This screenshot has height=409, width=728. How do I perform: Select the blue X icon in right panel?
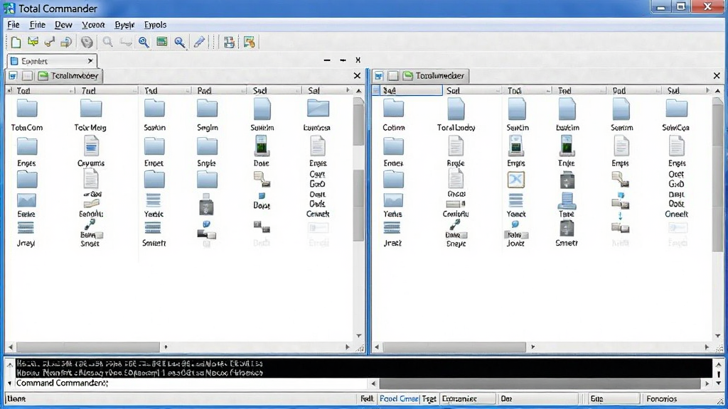coord(516,180)
